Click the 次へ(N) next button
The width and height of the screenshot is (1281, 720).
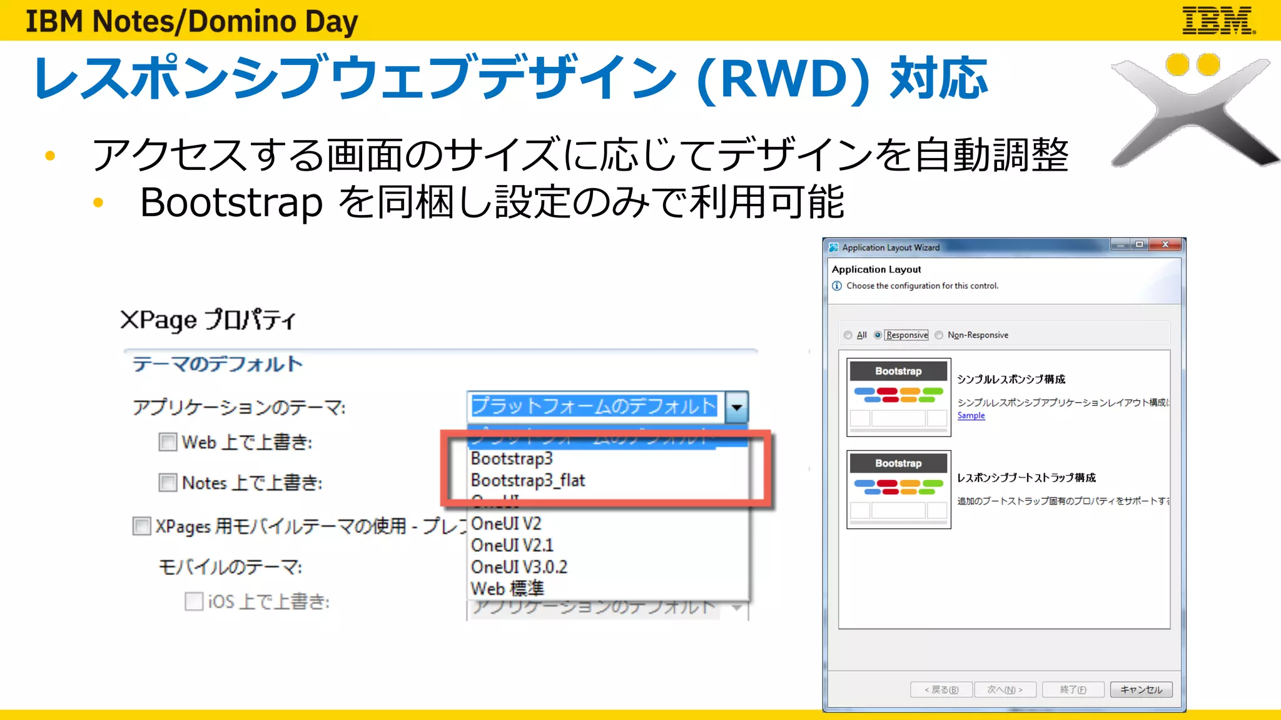1005,689
